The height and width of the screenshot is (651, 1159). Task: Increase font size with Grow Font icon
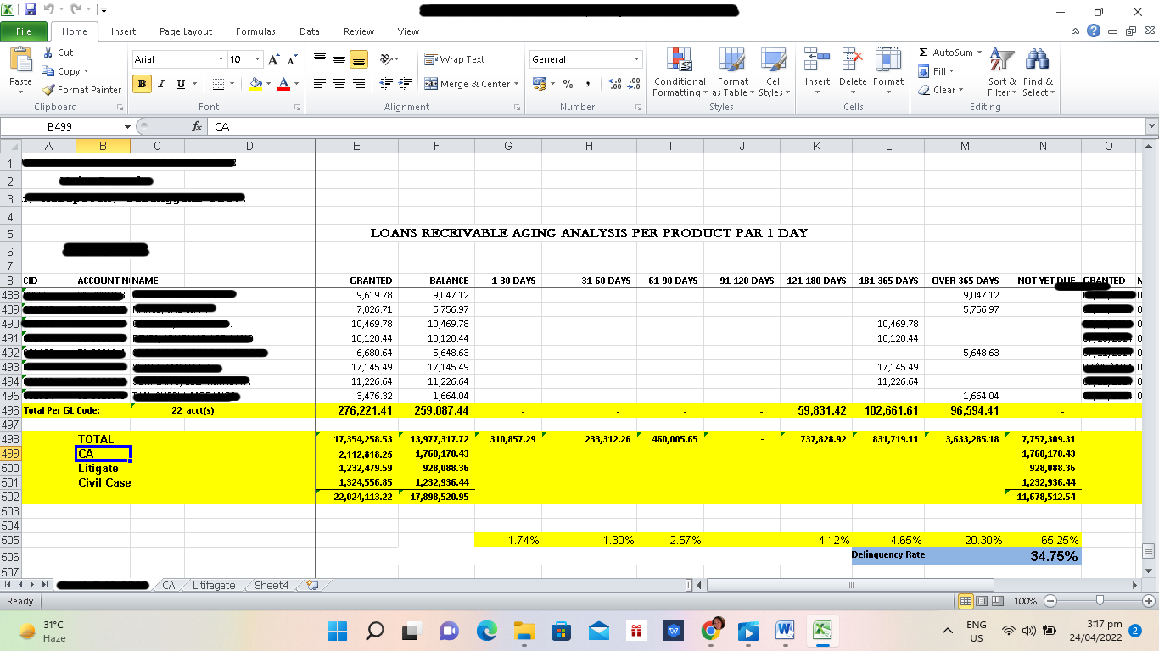click(x=274, y=59)
